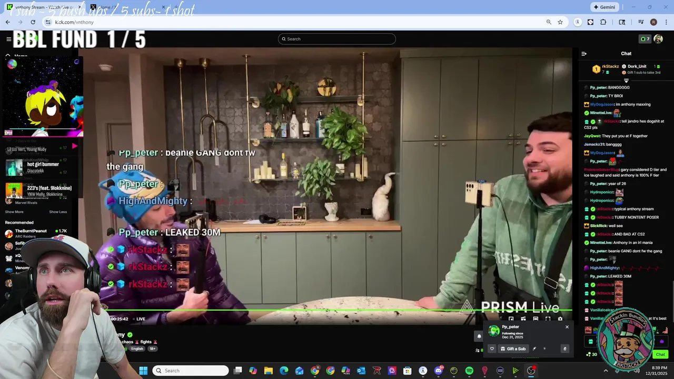Open the 18+ tag

pyautogui.click(x=152, y=348)
